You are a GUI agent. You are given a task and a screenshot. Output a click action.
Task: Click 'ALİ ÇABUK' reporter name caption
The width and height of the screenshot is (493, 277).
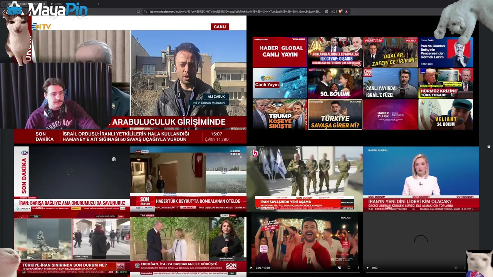pos(216,97)
